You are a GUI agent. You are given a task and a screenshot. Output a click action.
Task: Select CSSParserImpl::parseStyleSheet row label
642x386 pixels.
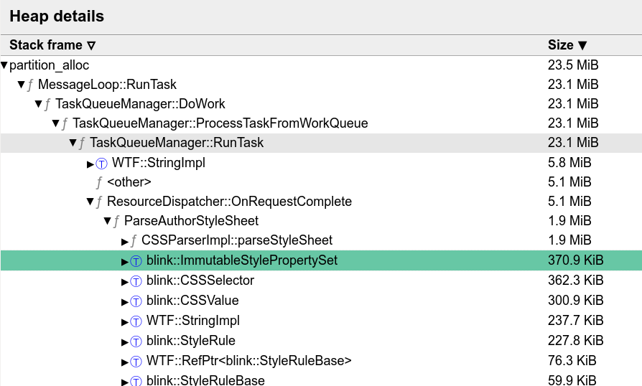(x=237, y=240)
